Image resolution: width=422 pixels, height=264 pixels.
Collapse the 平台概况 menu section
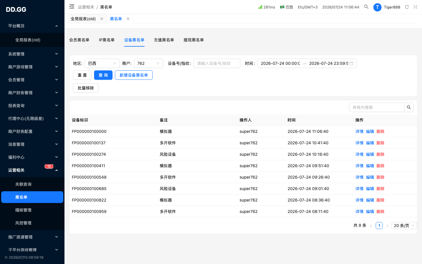tap(32, 26)
